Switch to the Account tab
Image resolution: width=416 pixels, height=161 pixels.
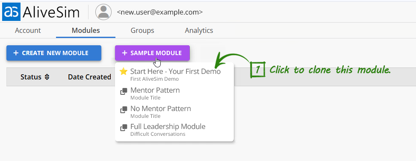(28, 30)
